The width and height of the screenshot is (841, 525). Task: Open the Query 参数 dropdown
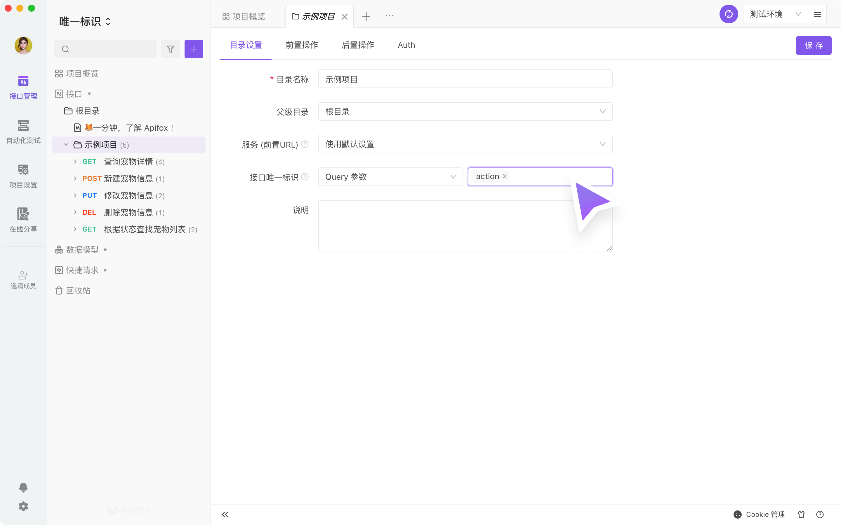tap(390, 177)
